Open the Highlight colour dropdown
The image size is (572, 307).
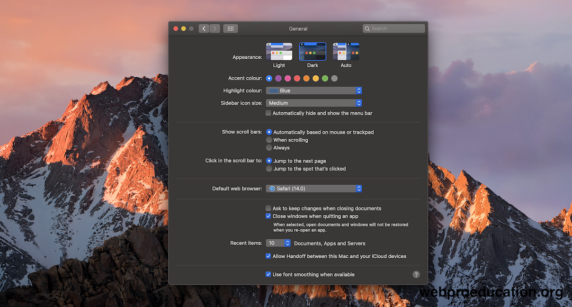[x=314, y=91]
